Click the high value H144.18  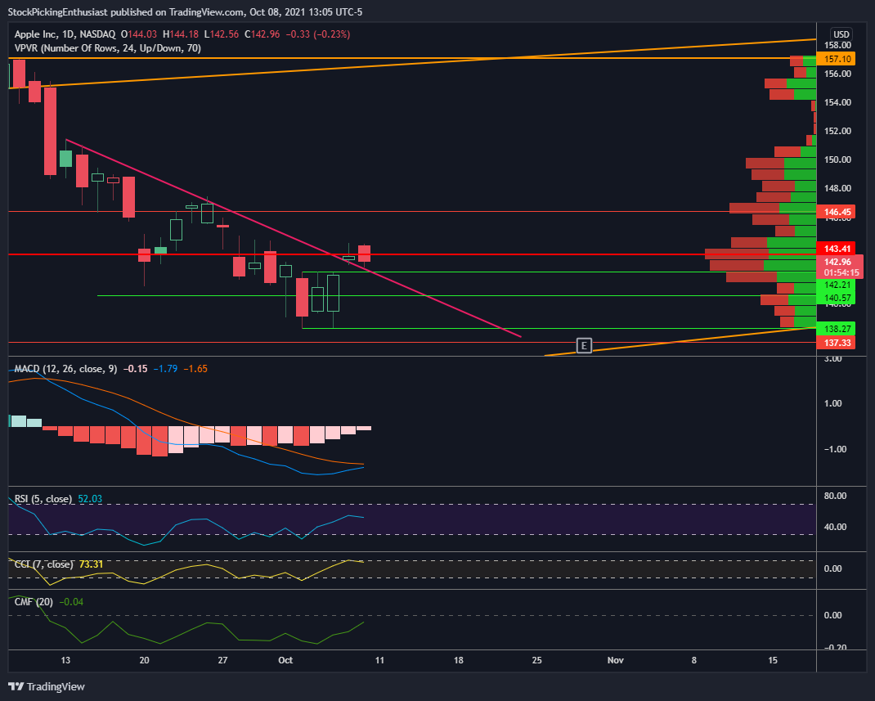click(x=181, y=34)
